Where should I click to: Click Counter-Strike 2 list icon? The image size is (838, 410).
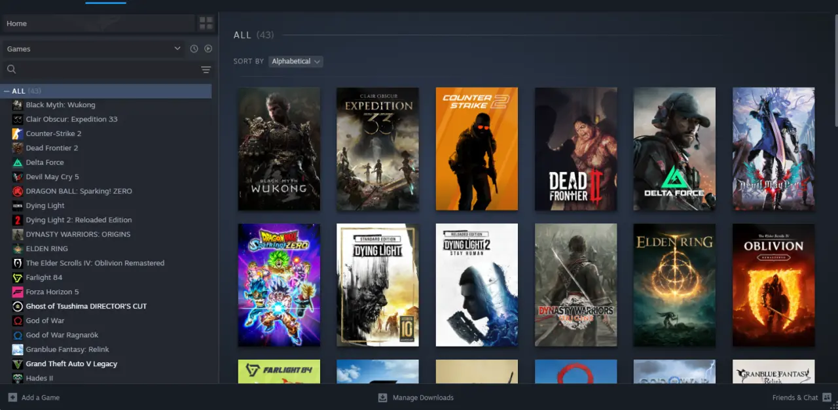[18, 133]
